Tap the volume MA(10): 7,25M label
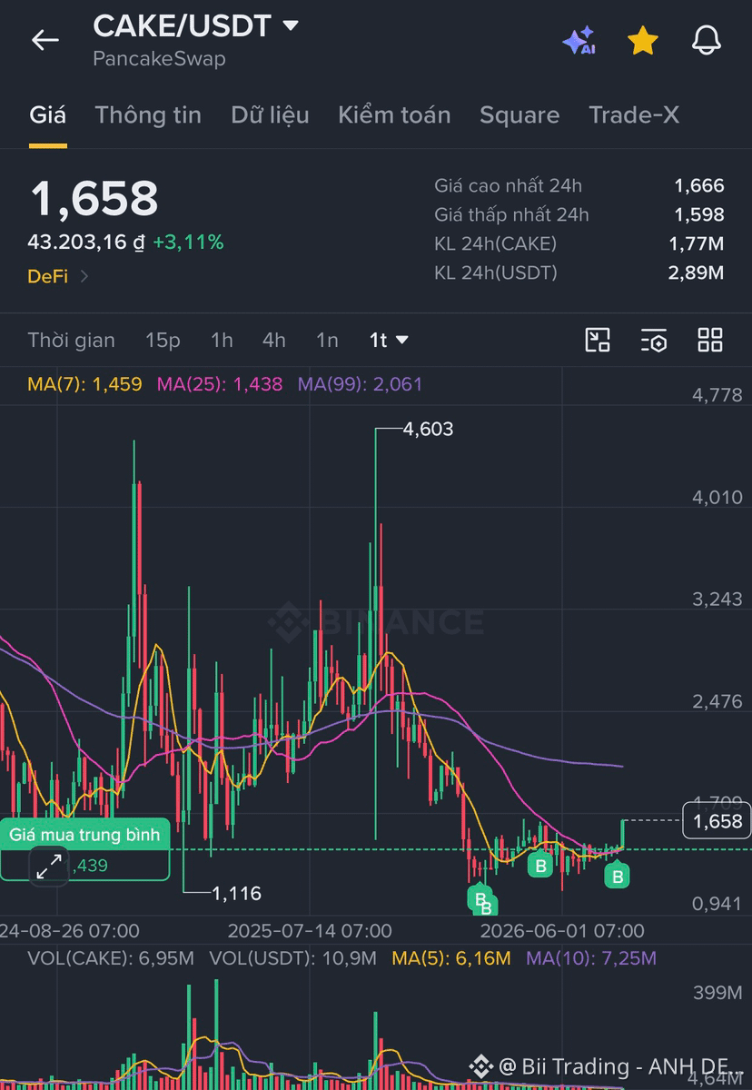The height and width of the screenshot is (1090, 752). point(591,958)
